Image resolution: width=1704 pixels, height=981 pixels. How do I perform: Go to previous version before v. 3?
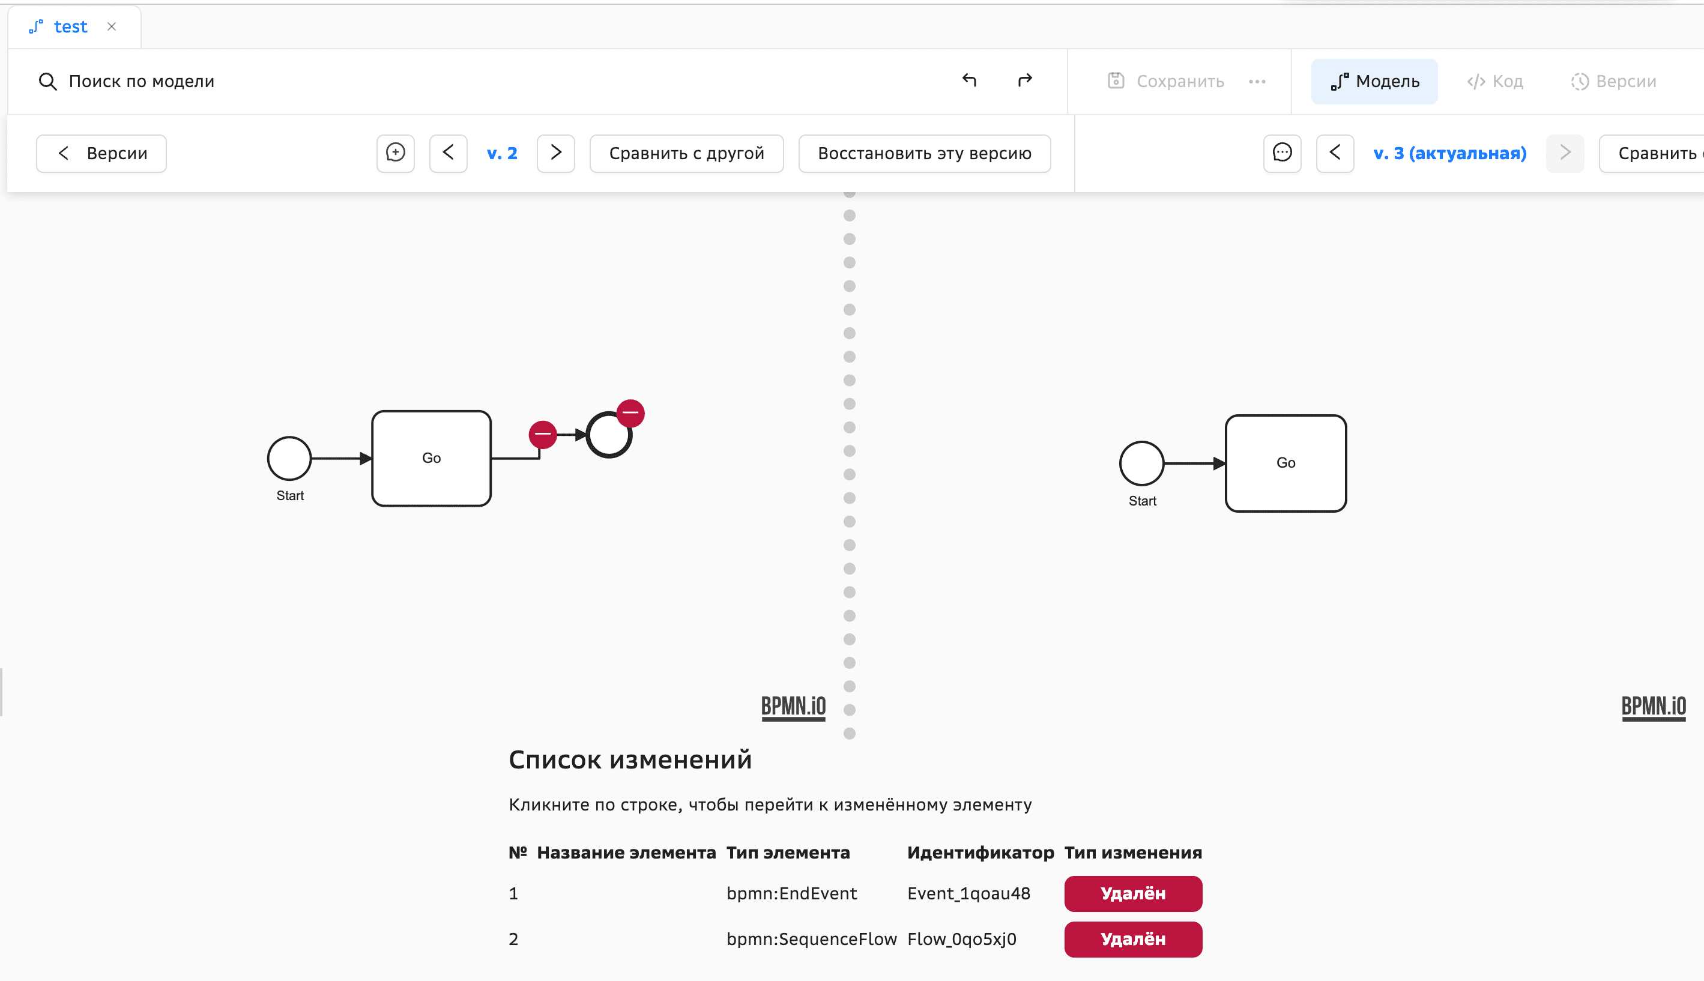[x=1335, y=153]
